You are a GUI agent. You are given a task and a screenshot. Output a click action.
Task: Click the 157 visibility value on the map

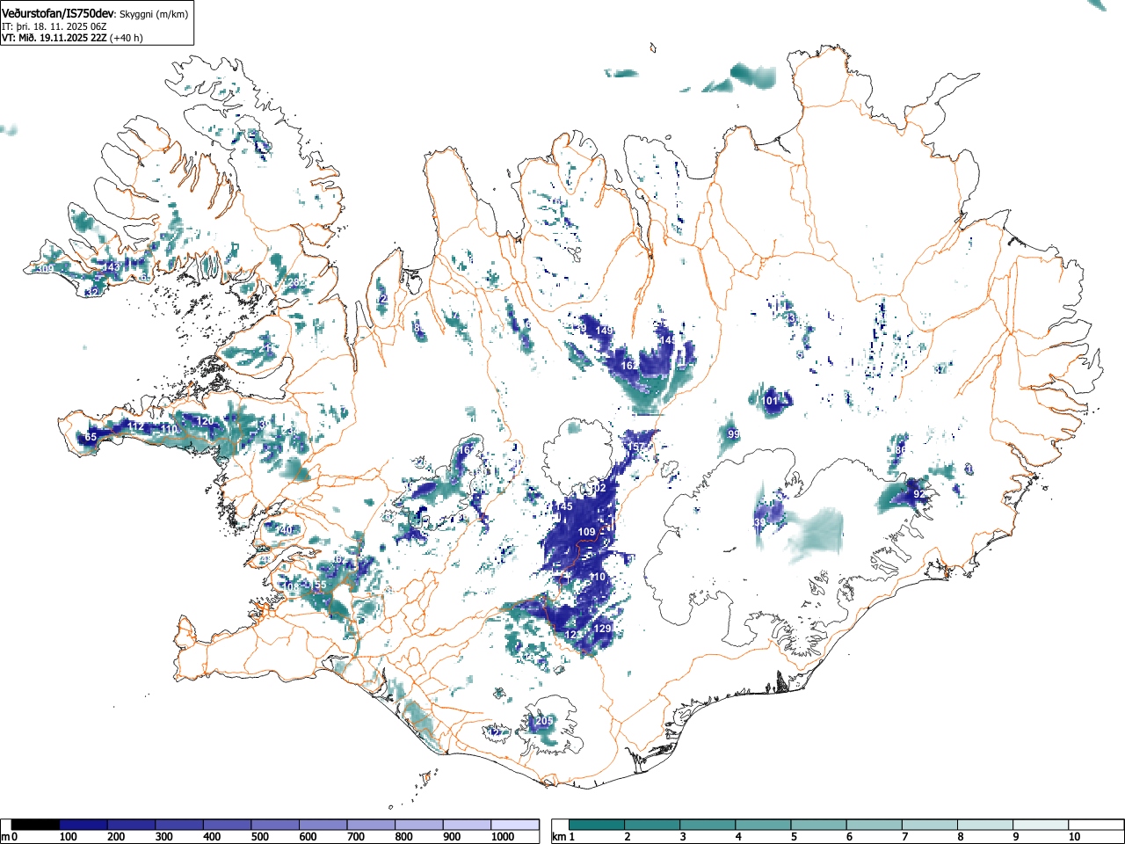635,447
